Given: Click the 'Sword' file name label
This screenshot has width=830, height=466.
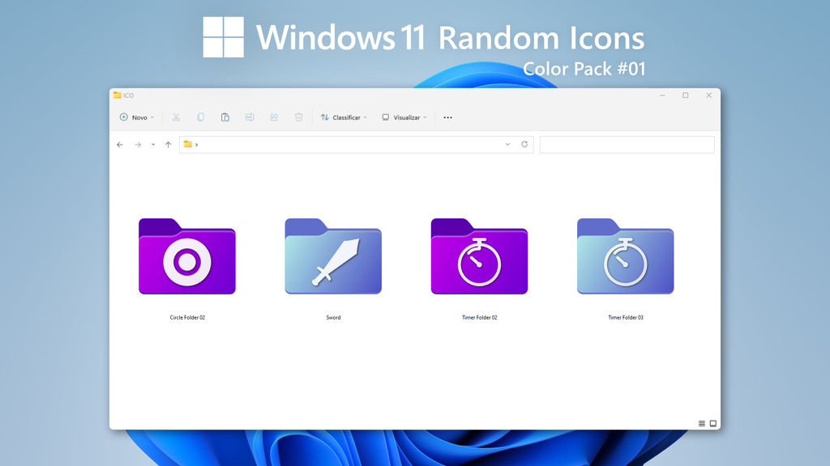Looking at the screenshot, I should tap(333, 317).
